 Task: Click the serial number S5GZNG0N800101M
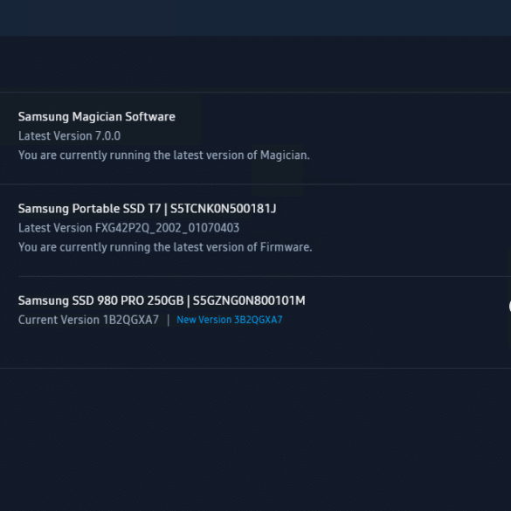[x=249, y=300]
